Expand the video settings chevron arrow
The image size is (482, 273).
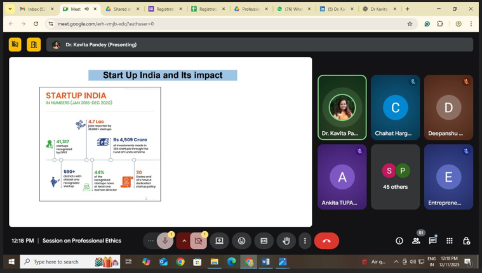pyautogui.click(x=184, y=241)
